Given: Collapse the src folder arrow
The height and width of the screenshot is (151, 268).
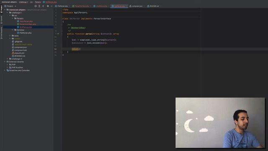Looking at the screenshot, I should click(10, 16).
